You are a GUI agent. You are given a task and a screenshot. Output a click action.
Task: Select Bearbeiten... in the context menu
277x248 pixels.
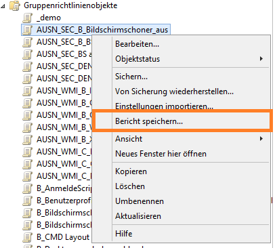(137, 44)
